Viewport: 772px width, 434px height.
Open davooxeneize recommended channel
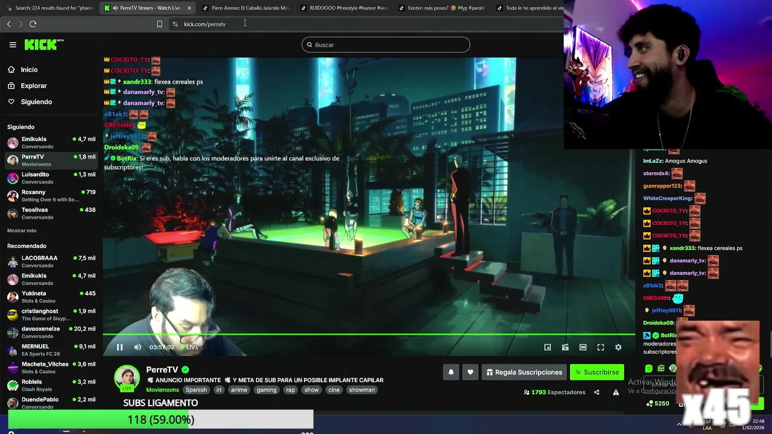click(x=51, y=332)
